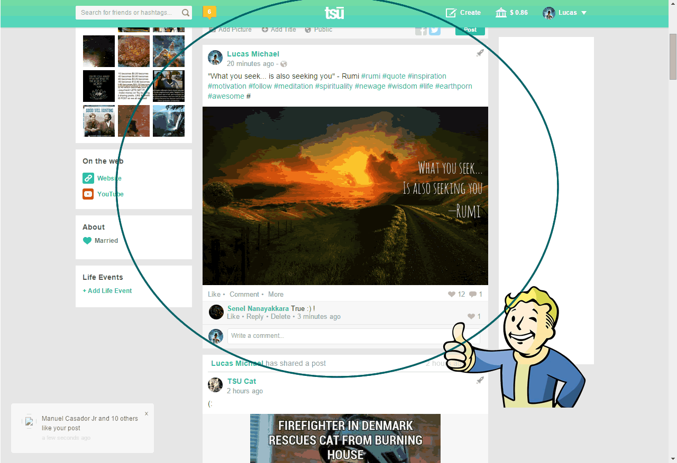The image size is (677, 463).
Task: Reply to Senel Nanayakkara's comment
Action: 255,317
